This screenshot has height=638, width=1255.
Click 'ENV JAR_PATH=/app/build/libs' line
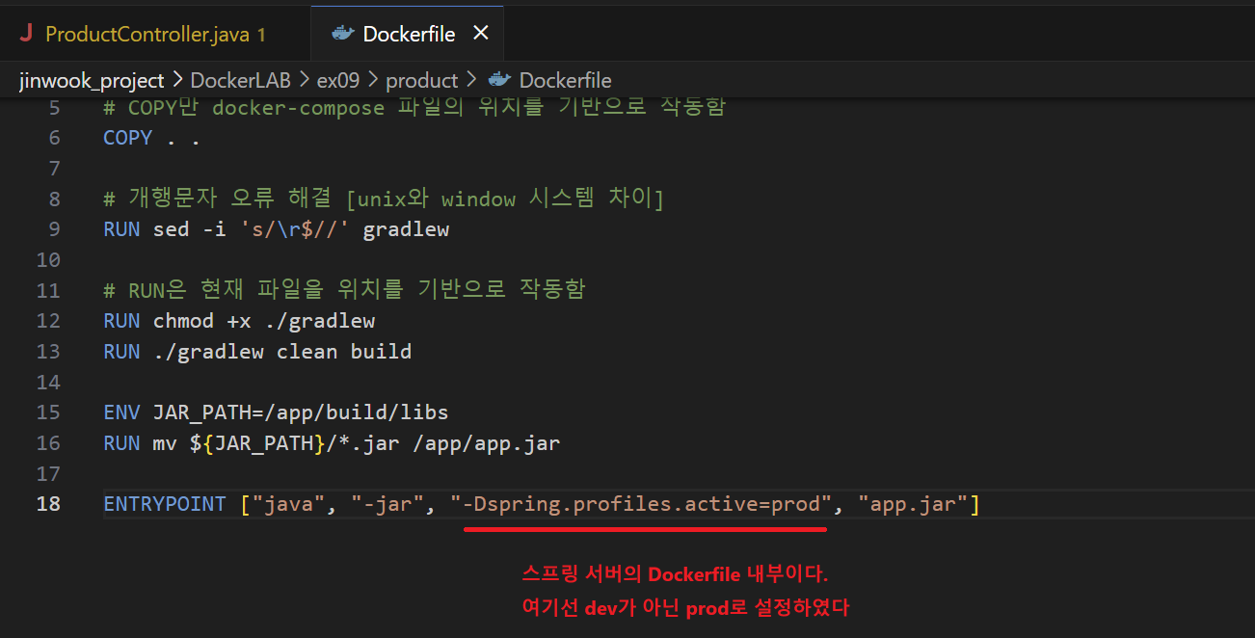click(x=276, y=412)
